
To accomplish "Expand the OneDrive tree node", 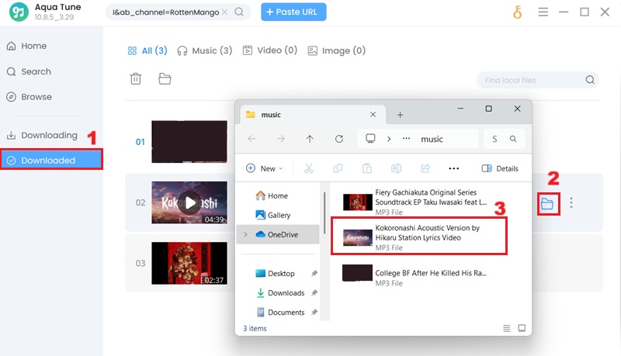I will pos(246,234).
